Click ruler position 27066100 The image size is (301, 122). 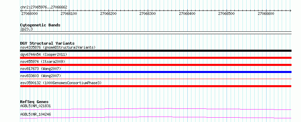69,14
